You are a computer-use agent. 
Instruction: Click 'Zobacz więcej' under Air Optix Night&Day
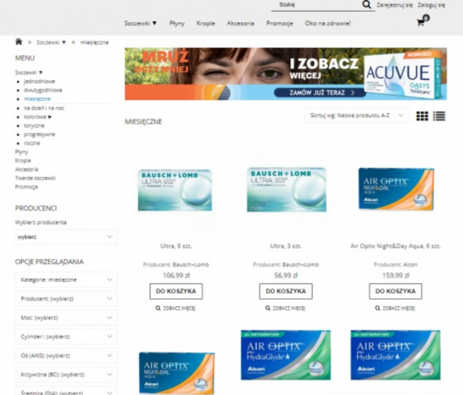[x=396, y=308]
